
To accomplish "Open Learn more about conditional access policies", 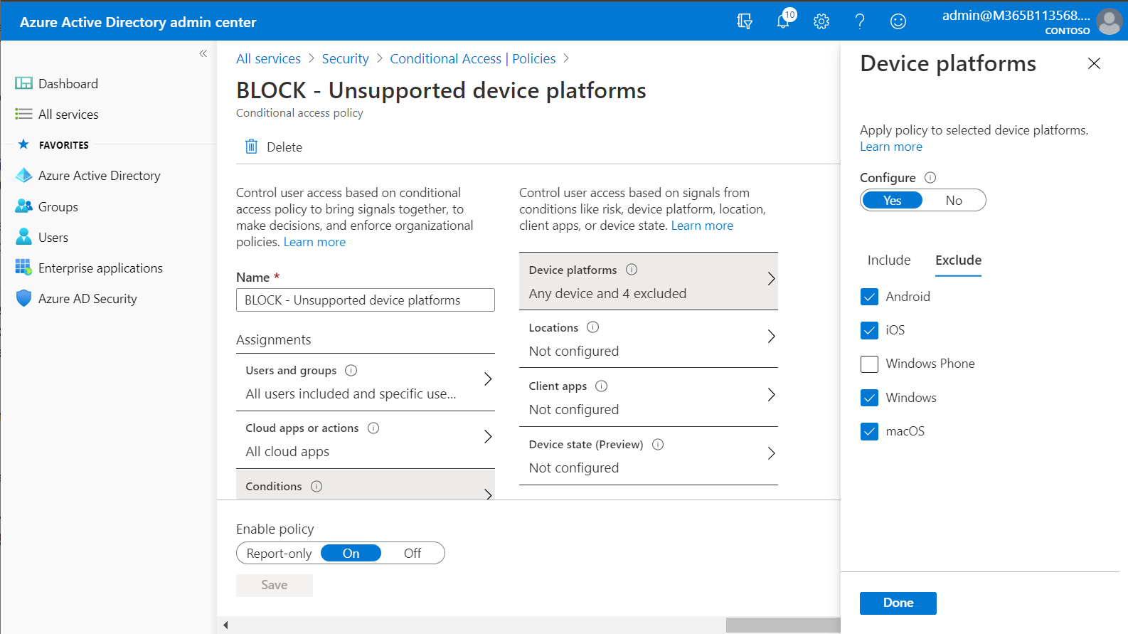I will (314, 242).
